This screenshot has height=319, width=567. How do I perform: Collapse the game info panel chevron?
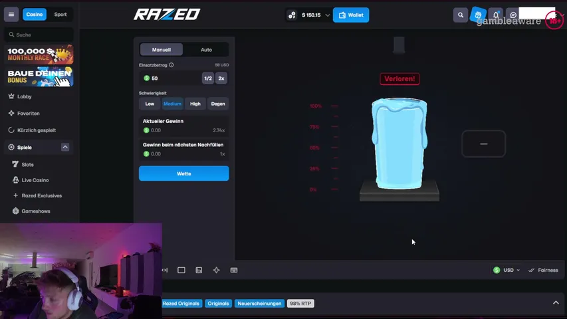(x=556, y=303)
